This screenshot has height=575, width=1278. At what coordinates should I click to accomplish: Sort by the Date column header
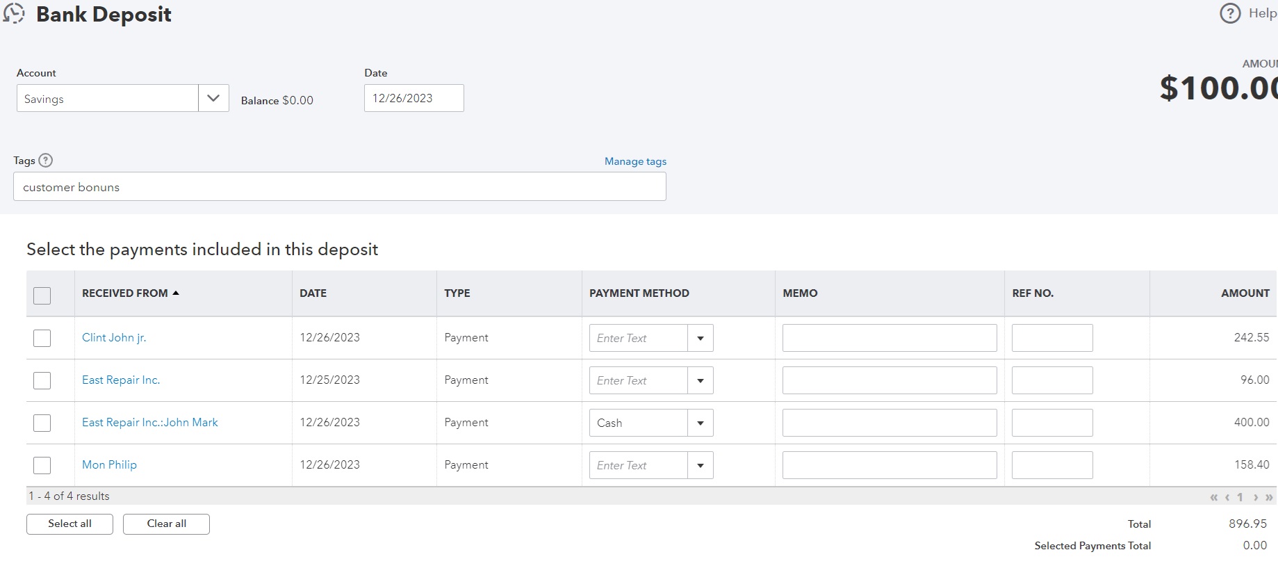click(313, 293)
